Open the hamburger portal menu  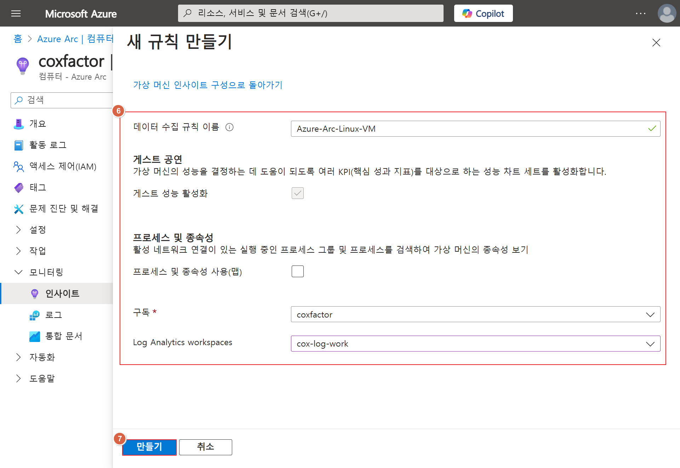click(16, 13)
